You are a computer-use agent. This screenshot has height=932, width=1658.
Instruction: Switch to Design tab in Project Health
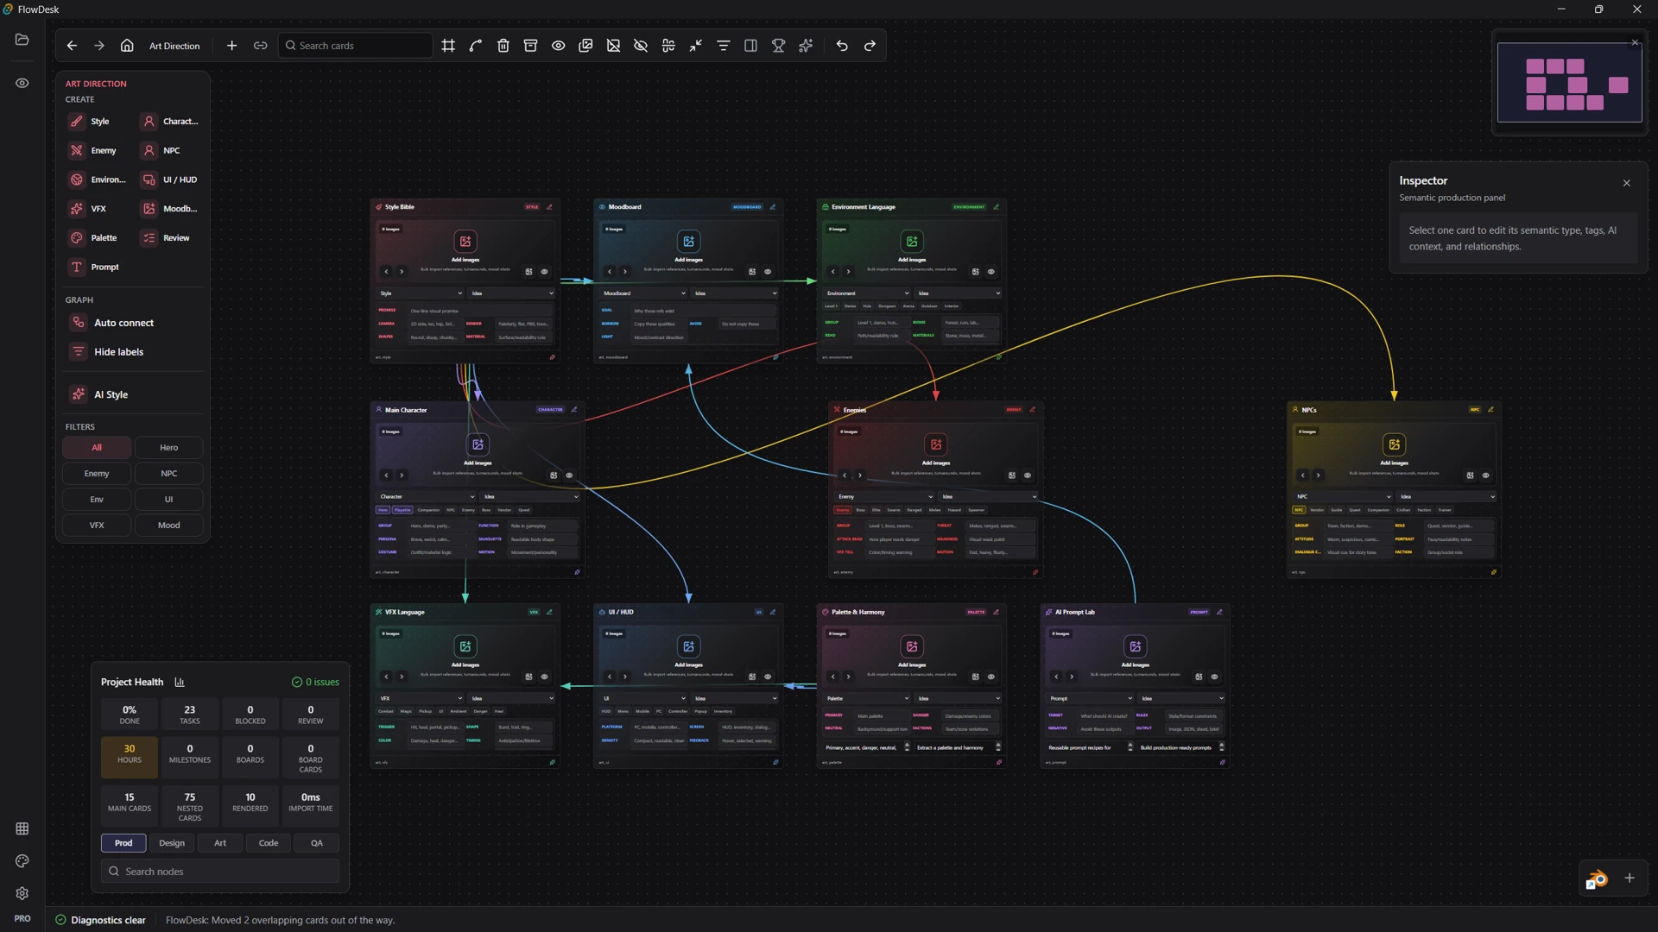click(x=172, y=843)
